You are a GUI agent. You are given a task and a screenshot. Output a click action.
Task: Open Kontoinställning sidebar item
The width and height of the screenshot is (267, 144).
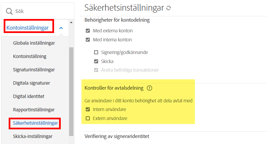tap(30, 56)
